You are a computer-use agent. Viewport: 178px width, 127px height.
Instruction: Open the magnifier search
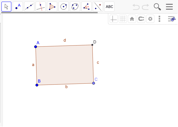click(x=157, y=7)
